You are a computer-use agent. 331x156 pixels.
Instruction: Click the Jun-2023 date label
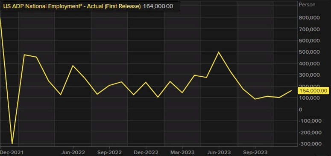(x=219, y=152)
